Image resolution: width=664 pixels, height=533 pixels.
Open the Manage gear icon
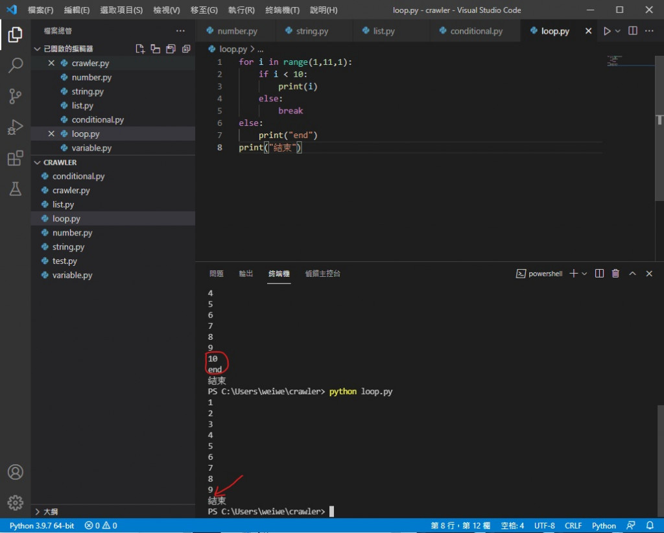(x=16, y=503)
